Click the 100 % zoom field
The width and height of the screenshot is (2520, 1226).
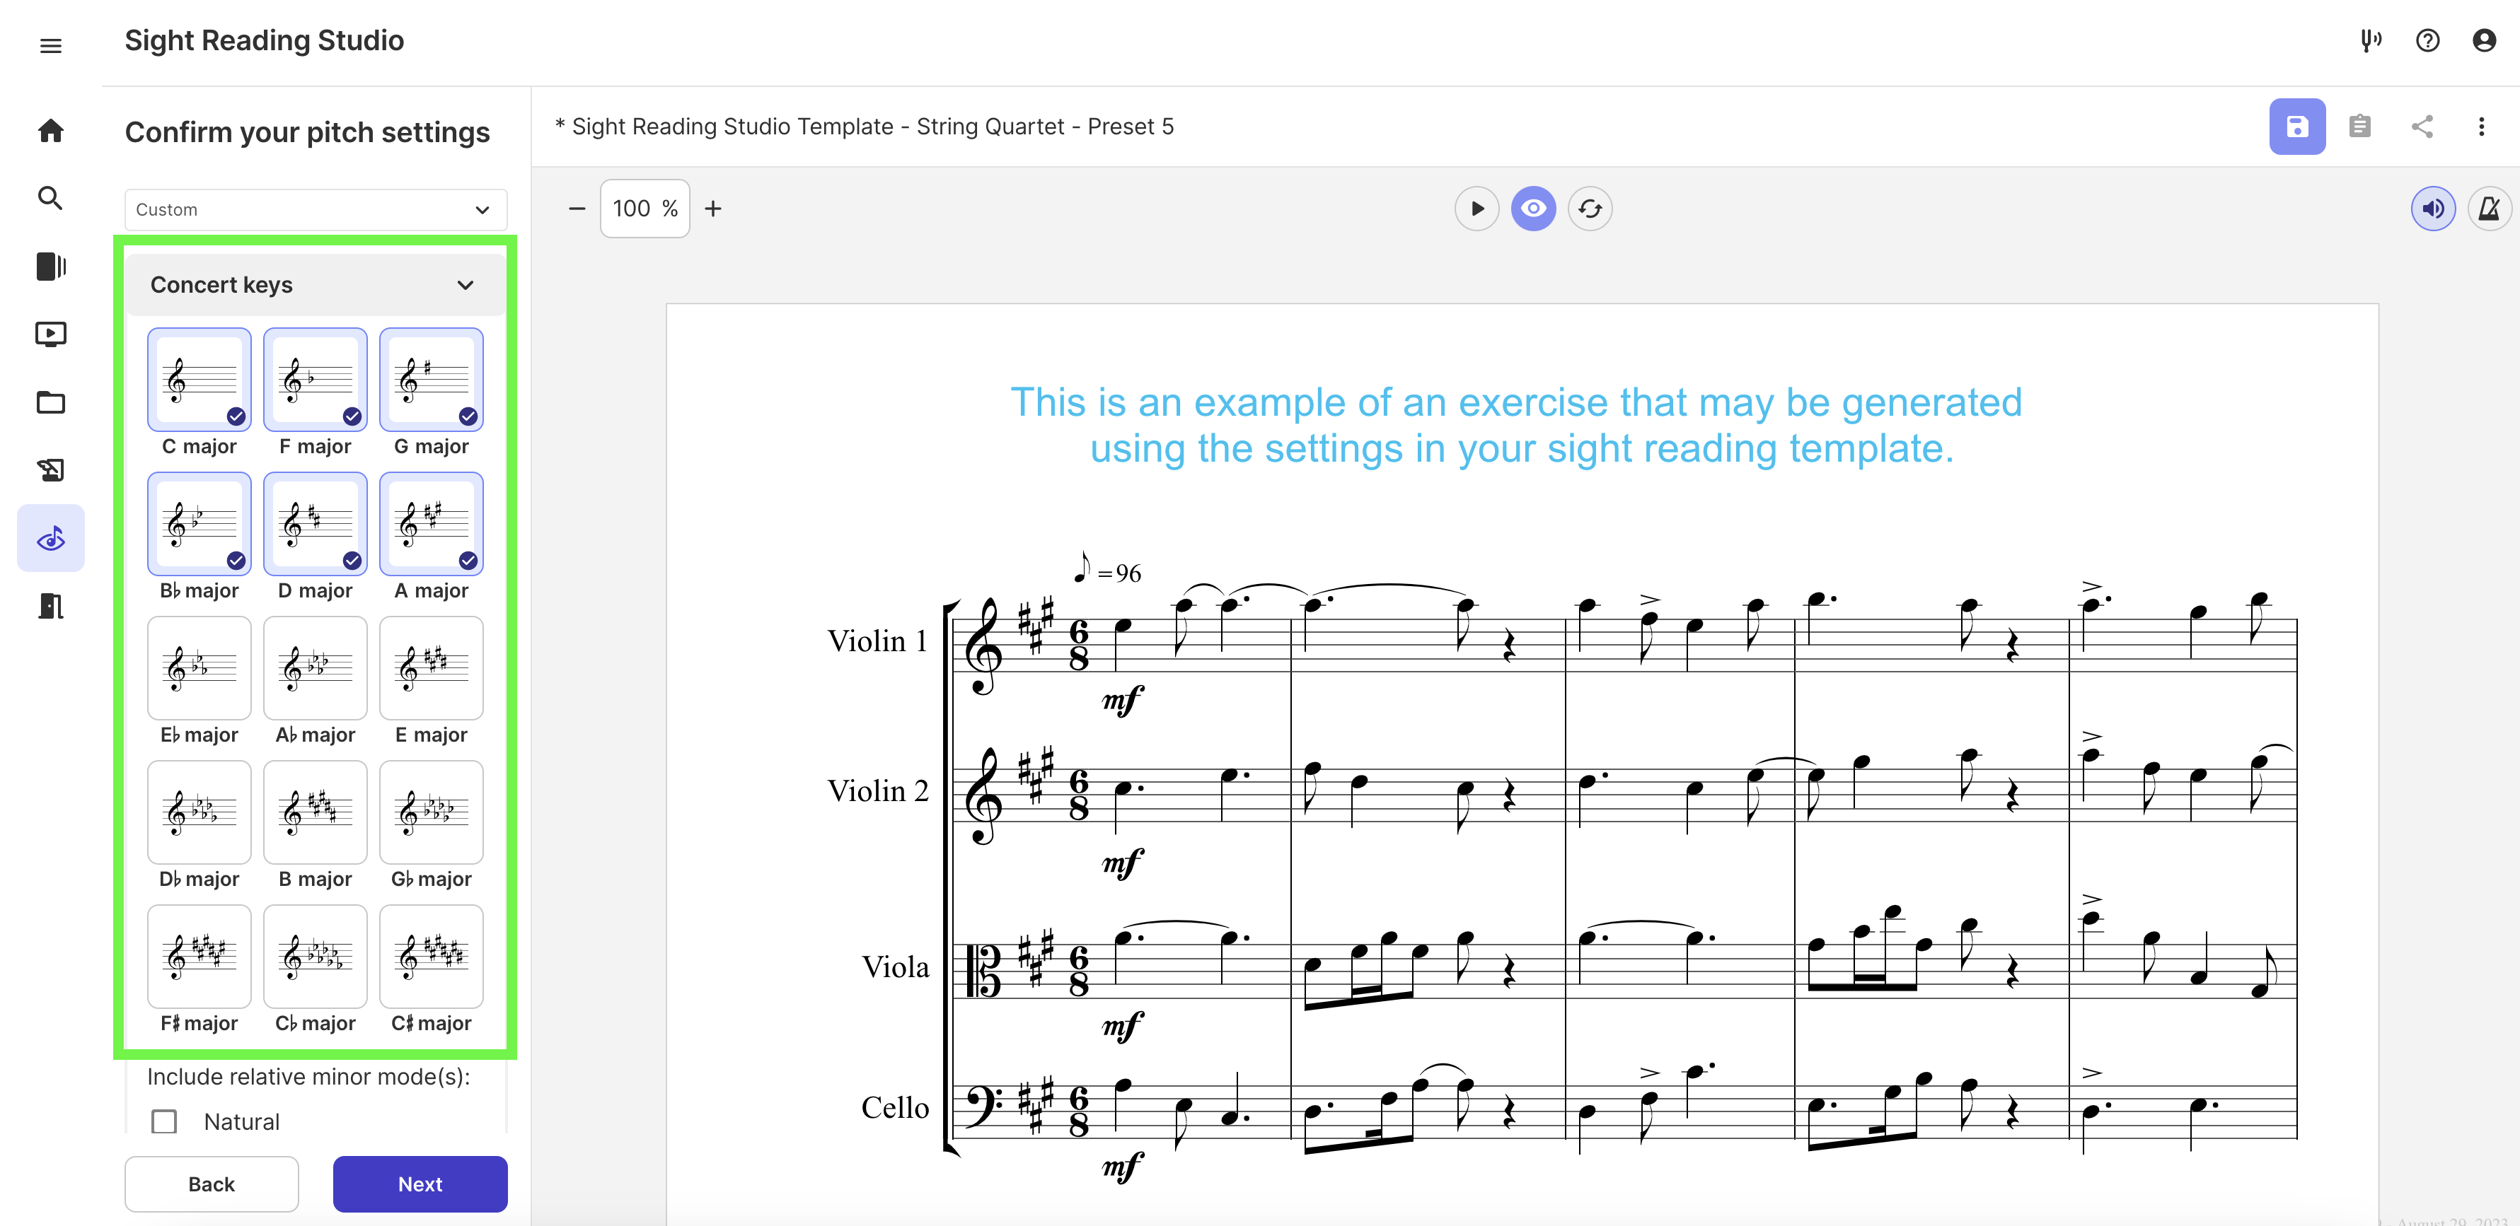point(645,209)
